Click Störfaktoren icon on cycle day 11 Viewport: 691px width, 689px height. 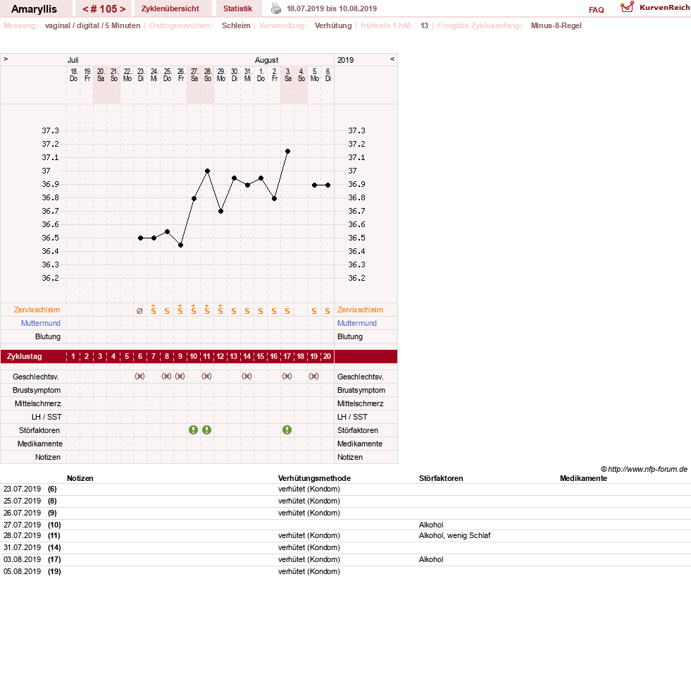pyautogui.click(x=206, y=430)
